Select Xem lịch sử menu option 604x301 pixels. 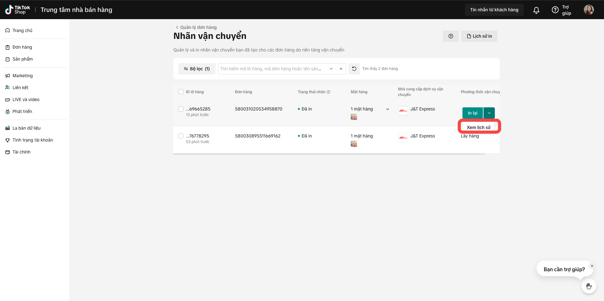click(478, 127)
